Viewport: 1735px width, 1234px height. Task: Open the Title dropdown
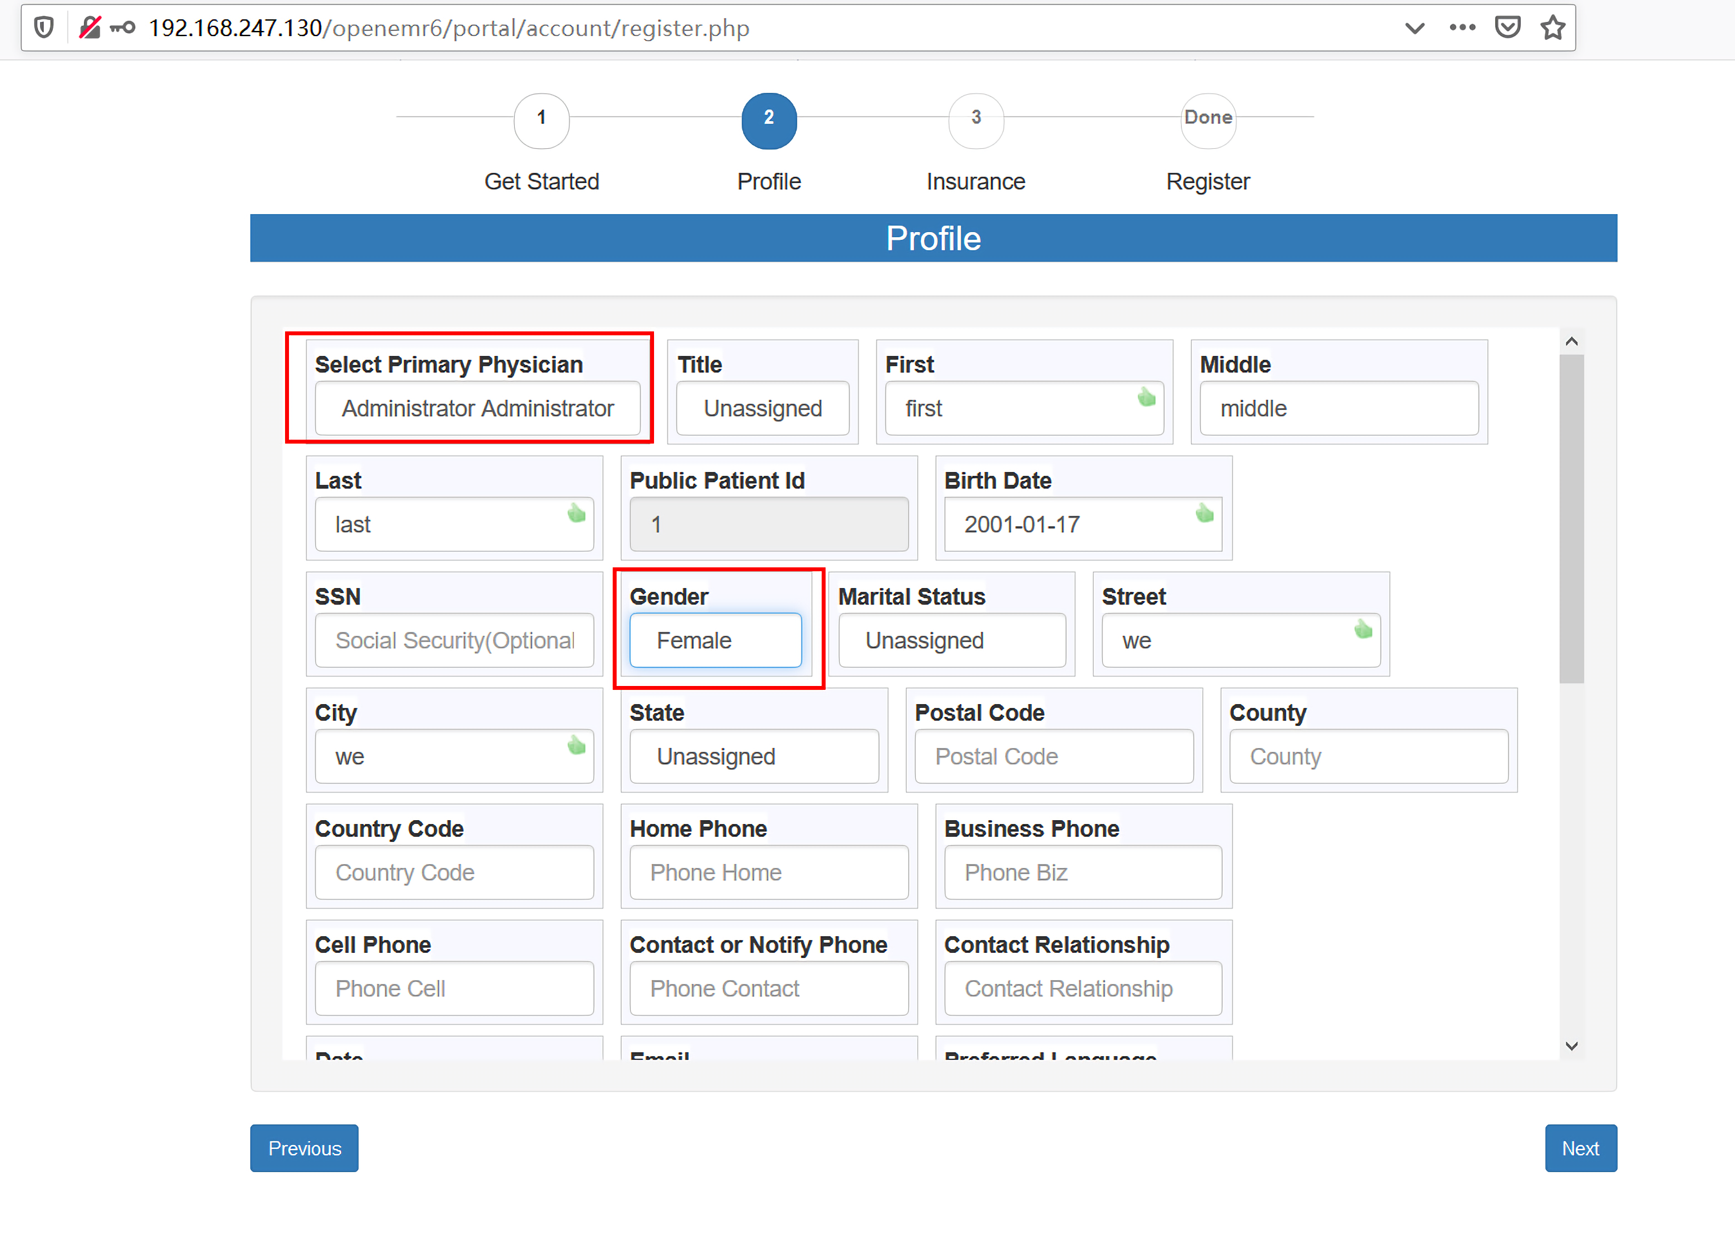point(762,408)
